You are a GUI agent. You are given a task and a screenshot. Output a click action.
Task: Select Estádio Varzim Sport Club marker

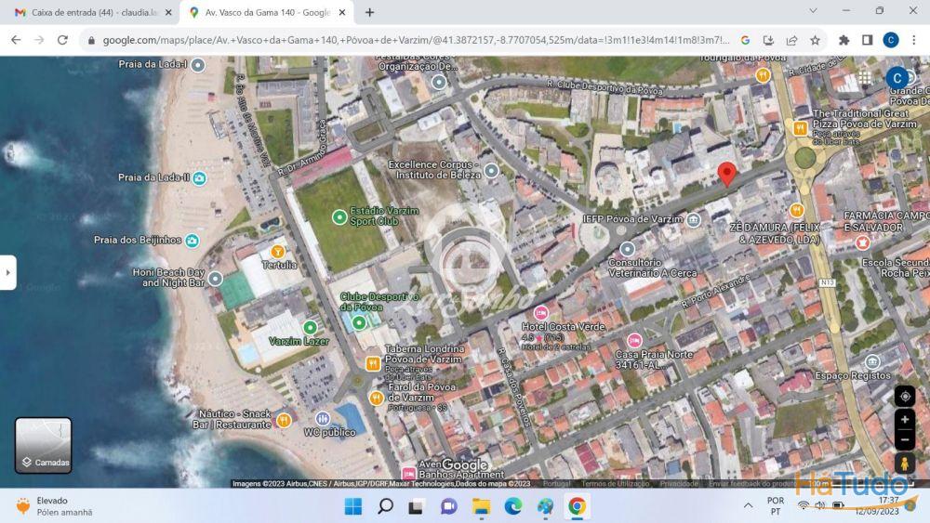point(339,216)
